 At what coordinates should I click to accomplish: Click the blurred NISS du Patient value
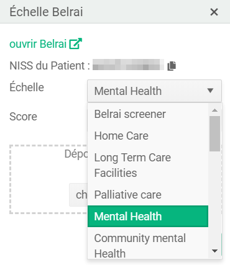(x=128, y=65)
